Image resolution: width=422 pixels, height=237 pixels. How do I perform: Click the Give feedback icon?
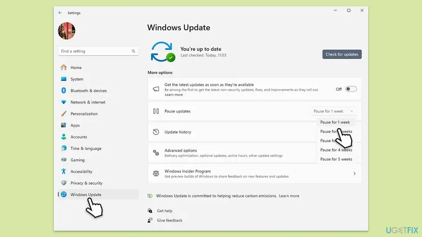[150, 220]
